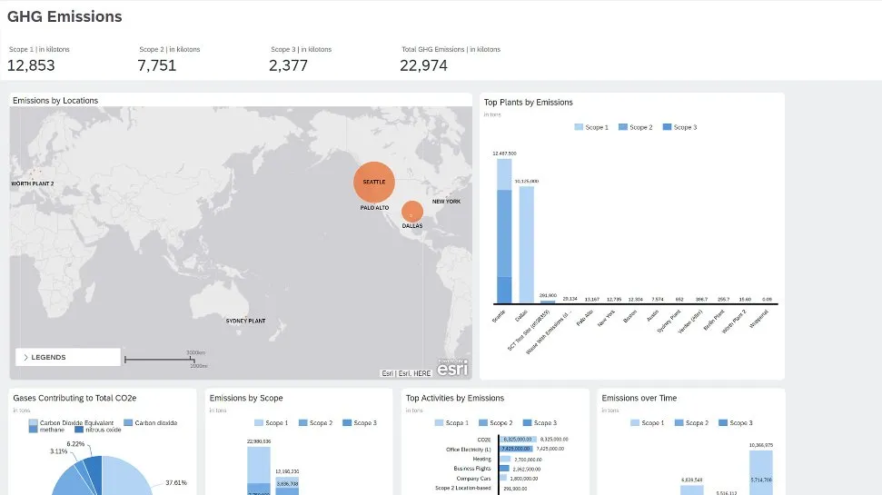
Task: Select the Dallas bar in Top Plants chart
Action: (526, 243)
